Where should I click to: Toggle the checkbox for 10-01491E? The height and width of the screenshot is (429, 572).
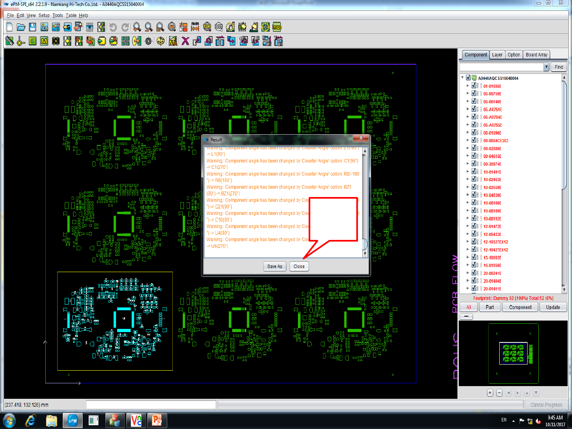click(x=474, y=172)
